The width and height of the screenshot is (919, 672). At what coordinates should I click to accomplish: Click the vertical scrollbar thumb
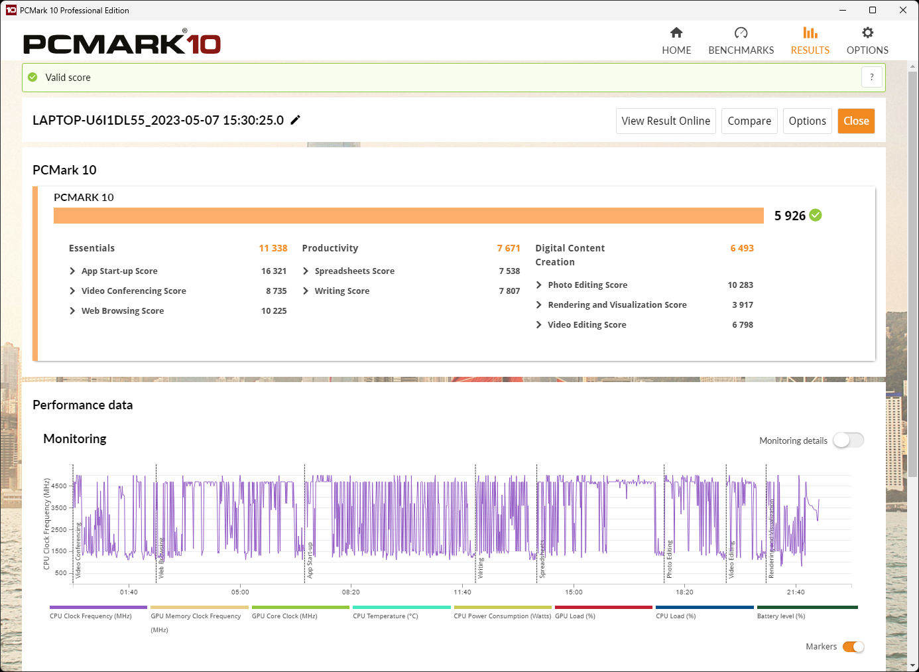point(913,273)
